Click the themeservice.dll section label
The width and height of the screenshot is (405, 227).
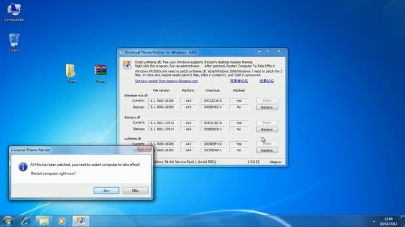pyautogui.click(x=136, y=95)
